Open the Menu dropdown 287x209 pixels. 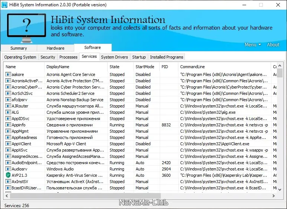click(x=252, y=44)
